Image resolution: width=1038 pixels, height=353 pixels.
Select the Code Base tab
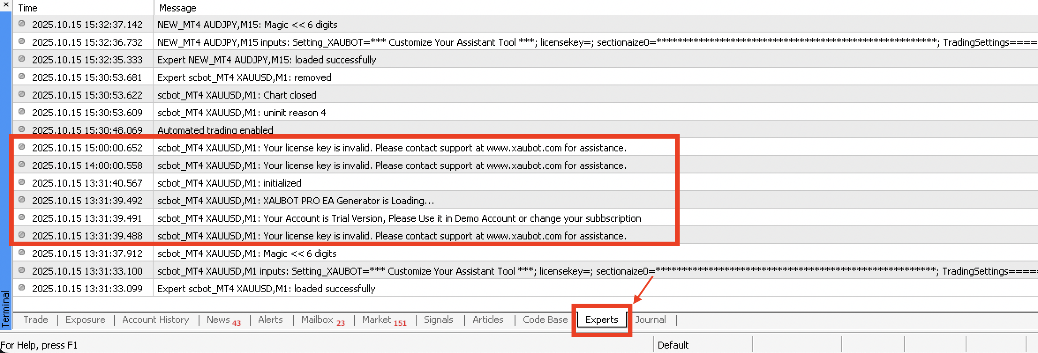coord(545,320)
